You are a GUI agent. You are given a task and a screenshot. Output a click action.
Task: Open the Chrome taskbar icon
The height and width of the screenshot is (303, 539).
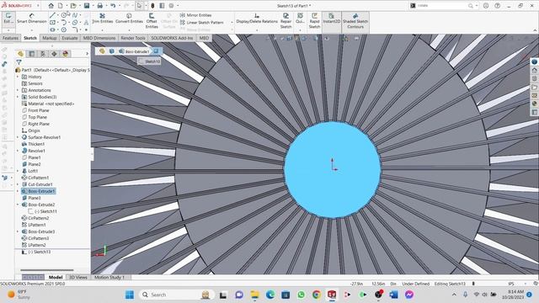[317, 295]
